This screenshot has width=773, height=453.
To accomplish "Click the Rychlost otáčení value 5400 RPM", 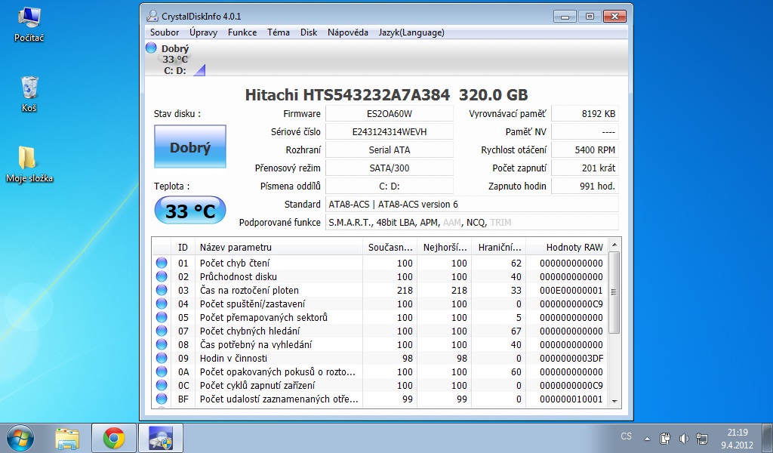I will pos(585,149).
